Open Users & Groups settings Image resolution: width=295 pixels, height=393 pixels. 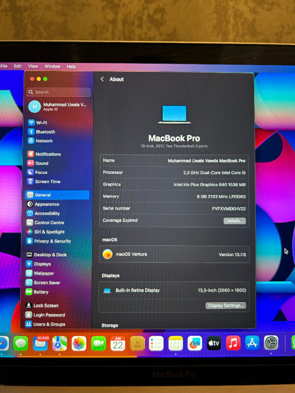pyautogui.click(x=45, y=324)
